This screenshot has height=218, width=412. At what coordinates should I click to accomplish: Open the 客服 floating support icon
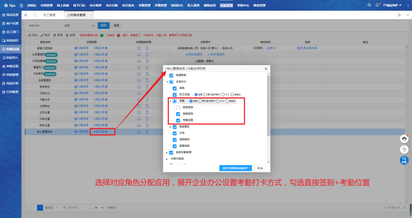(404, 160)
